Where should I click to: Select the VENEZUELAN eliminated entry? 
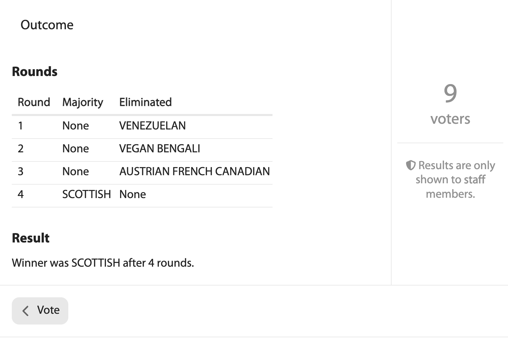point(152,126)
